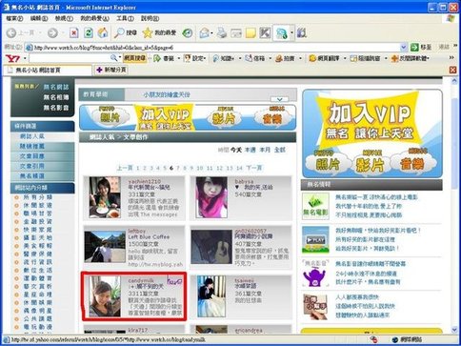This screenshot has width=461, height=346.
Task: Click the Forward arrow button
Action: (52, 32)
